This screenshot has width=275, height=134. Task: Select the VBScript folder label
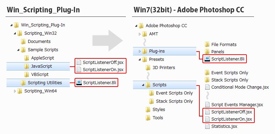point(40,75)
